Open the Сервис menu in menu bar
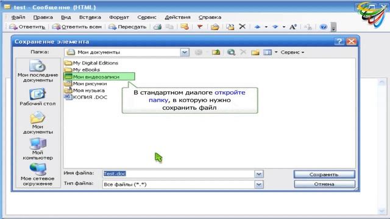The width and height of the screenshot is (390, 219). pos(147,17)
